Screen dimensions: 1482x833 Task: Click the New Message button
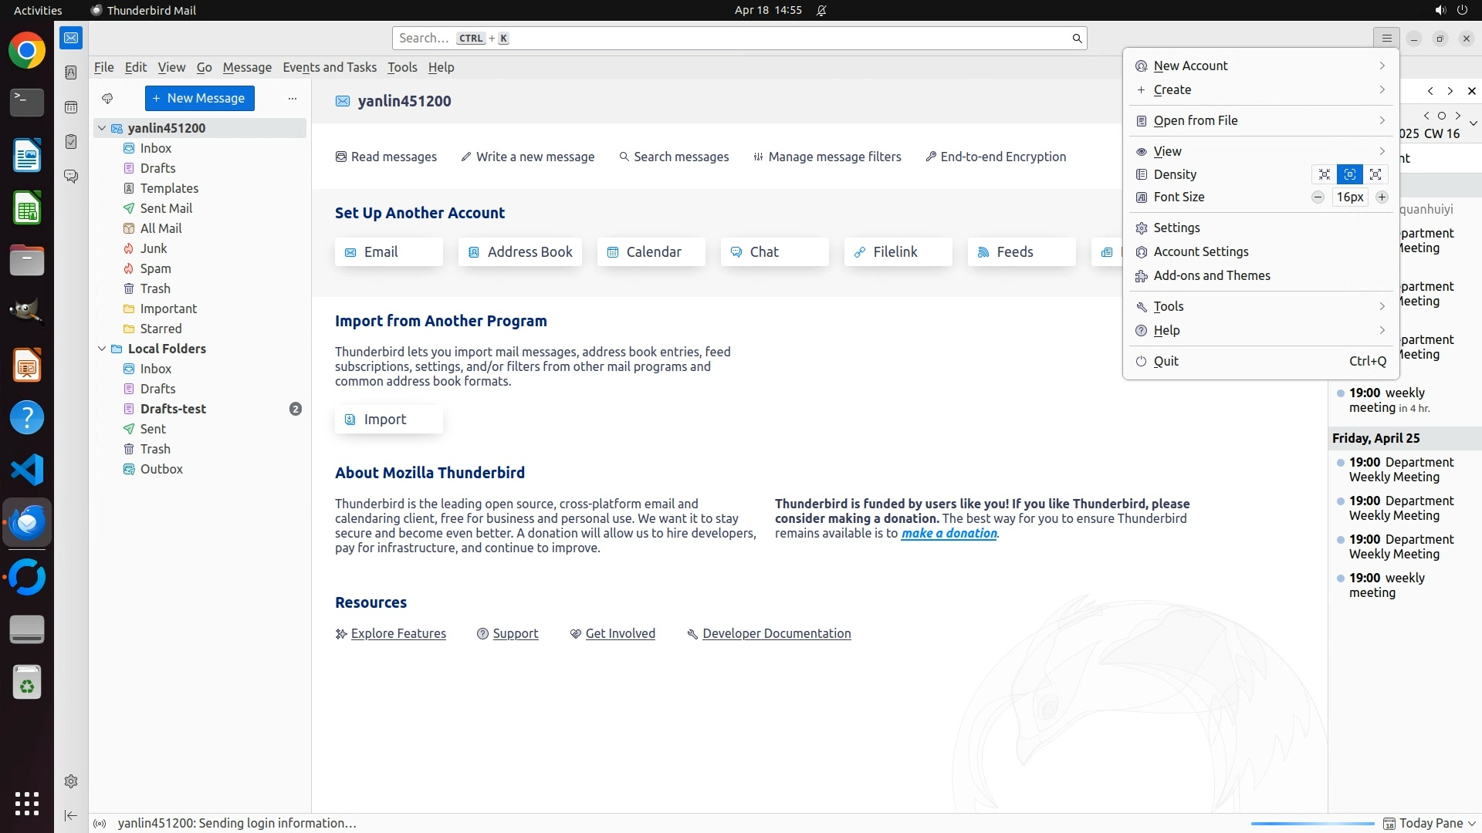[199, 98]
